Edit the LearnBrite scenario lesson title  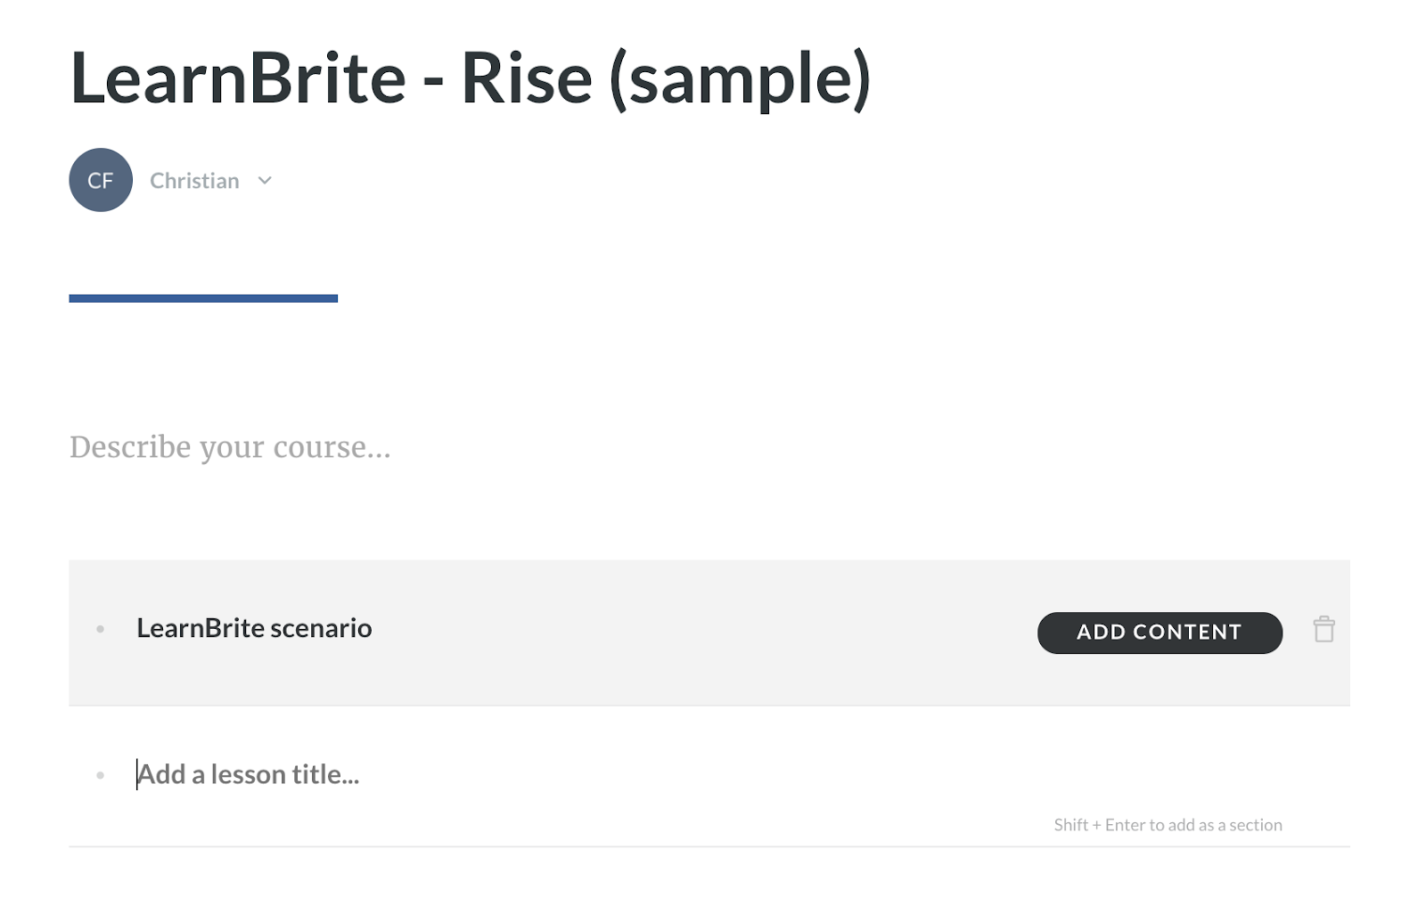coord(254,628)
